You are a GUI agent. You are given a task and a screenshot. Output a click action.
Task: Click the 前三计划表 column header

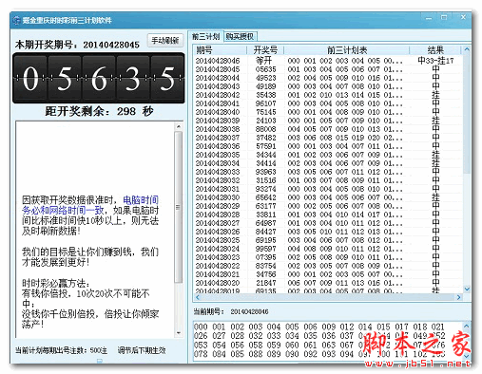coord(347,50)
